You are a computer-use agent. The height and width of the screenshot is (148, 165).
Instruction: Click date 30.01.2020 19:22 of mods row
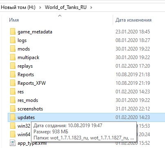tap(133, 49)
